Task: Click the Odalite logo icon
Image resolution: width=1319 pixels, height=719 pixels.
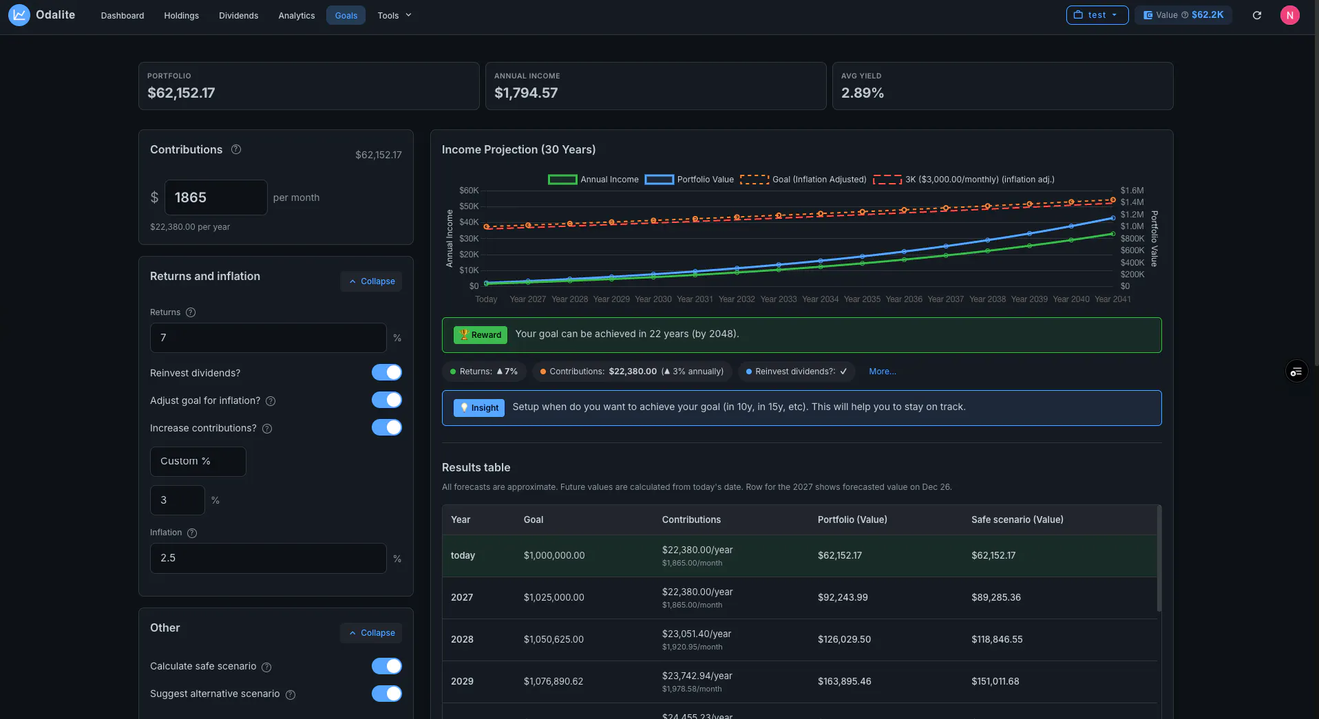Action: (x=19, y=14)
